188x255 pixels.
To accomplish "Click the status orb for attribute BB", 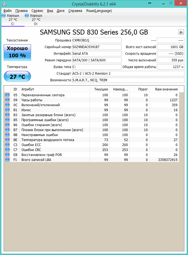I will 7,135.
